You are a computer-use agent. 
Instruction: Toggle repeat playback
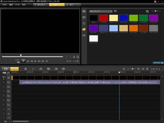[43, 61]
